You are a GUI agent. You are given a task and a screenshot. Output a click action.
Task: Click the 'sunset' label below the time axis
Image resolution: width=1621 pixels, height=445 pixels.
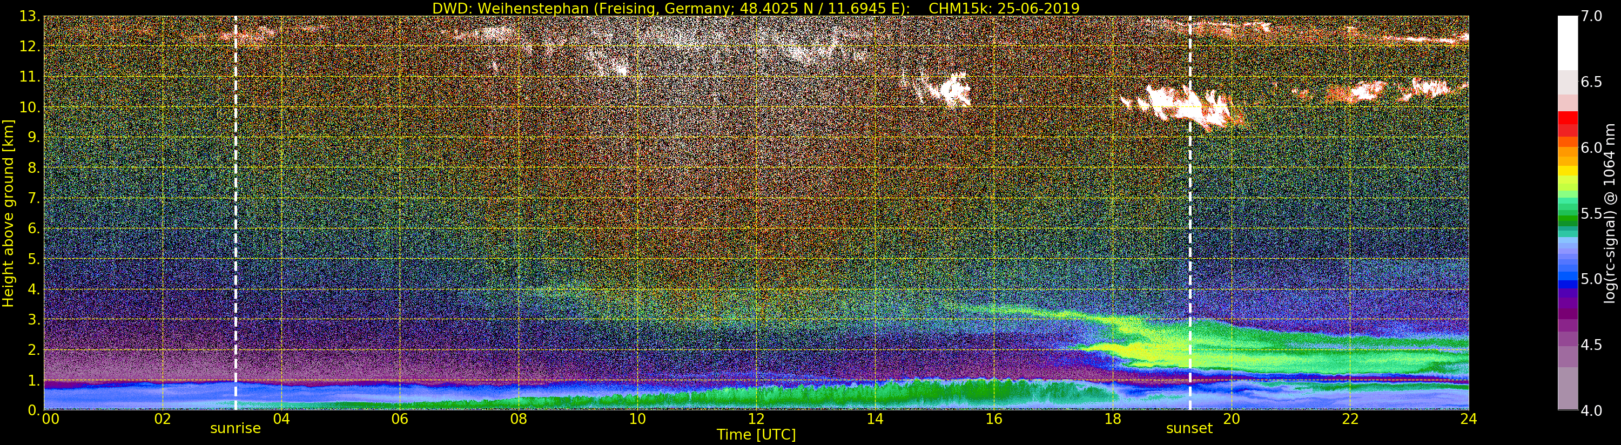click(1189, 428)
